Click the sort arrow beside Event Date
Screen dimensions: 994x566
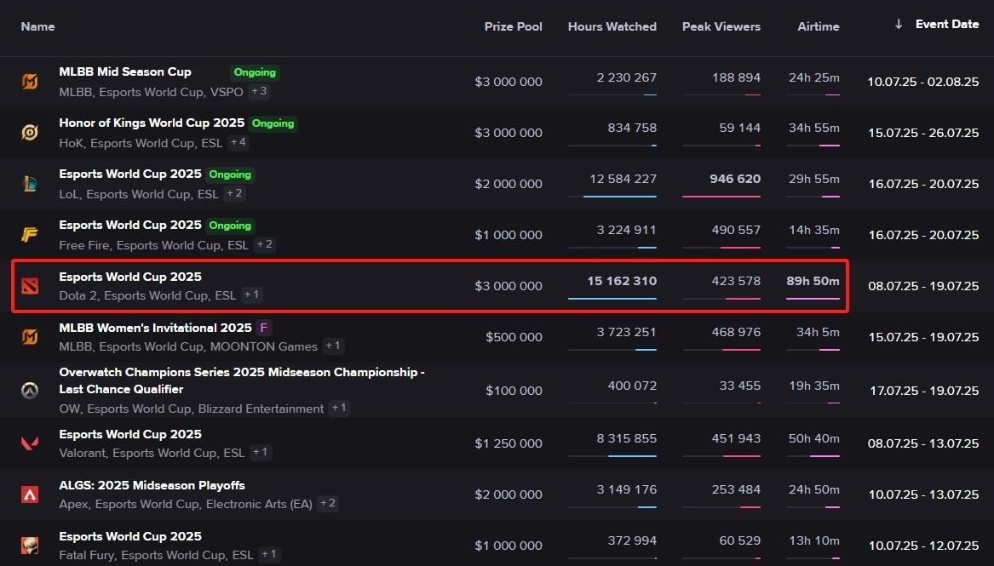(899, 25)
